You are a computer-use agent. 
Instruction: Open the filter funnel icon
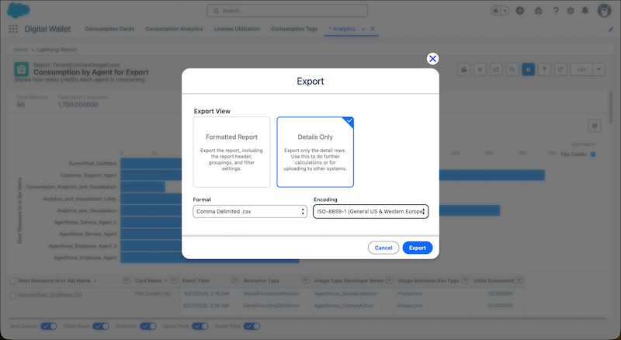pyautogui.click(x=545, y=69)
